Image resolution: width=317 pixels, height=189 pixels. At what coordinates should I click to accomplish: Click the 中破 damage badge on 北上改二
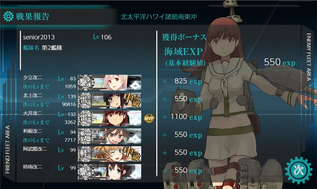coord(132,100)
